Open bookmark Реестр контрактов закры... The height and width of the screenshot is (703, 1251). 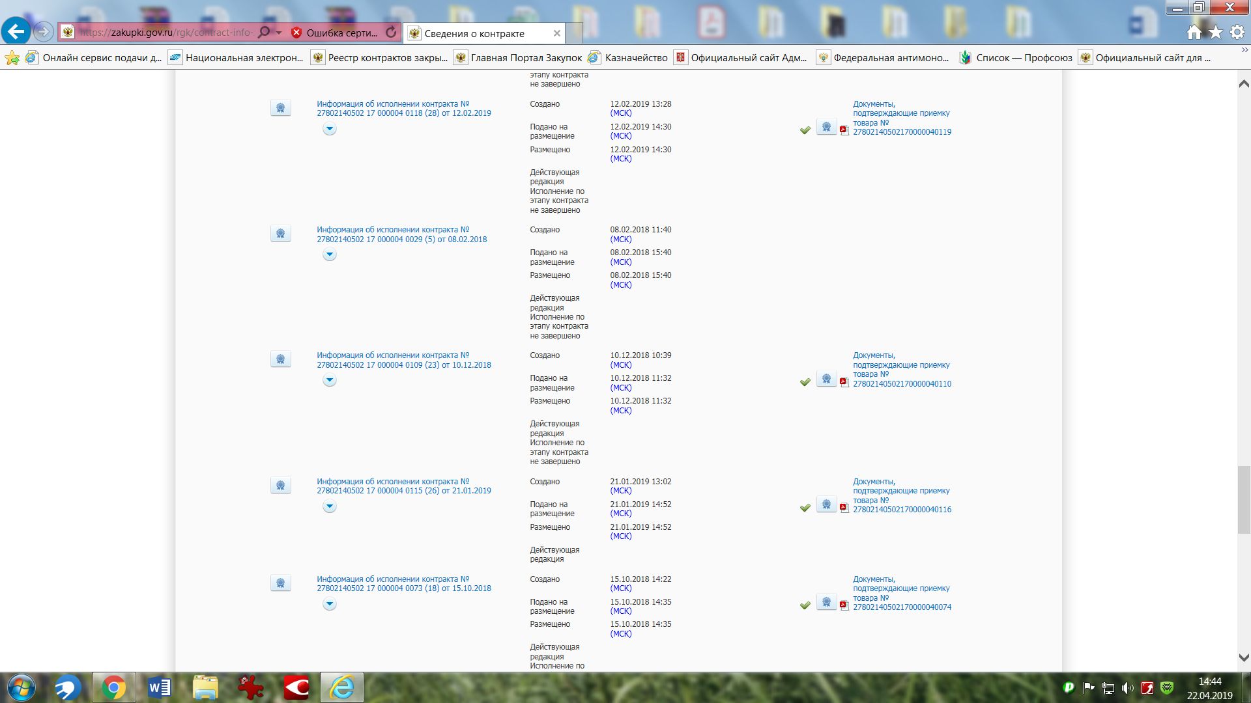(x=379, y=58)
